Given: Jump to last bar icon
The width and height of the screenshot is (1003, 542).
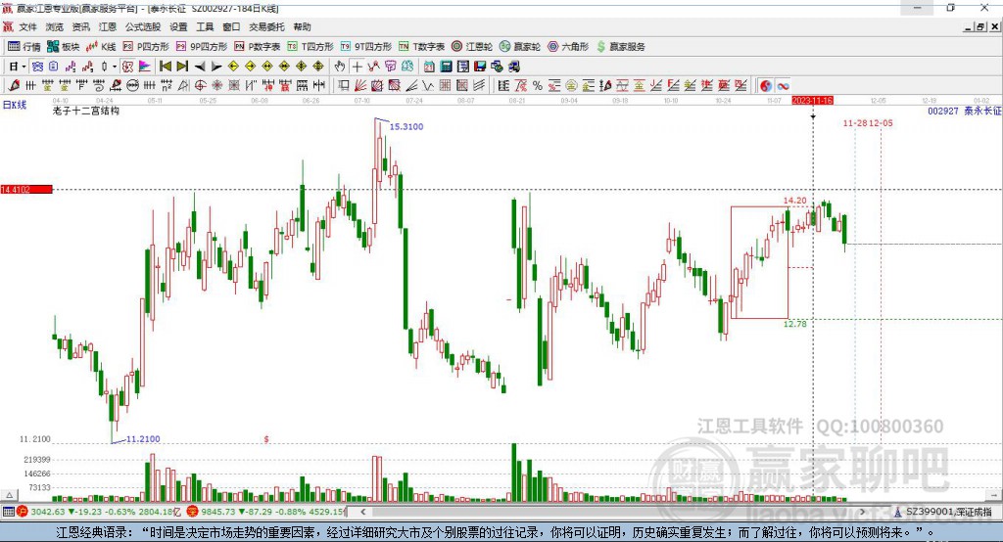Looking at the screenshot, I should (x=182, y=67).
